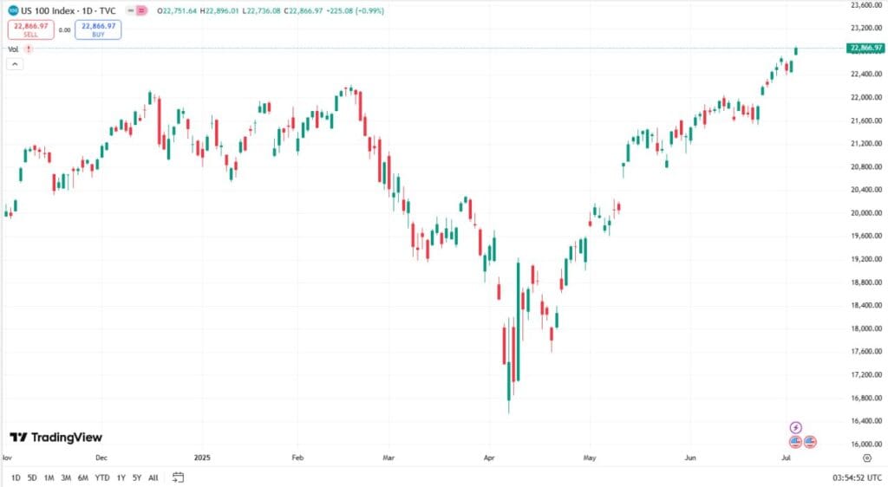Click the Vol indicator red warning icon
This screenshot has width=888, height=487.
[x=28, y=49]
